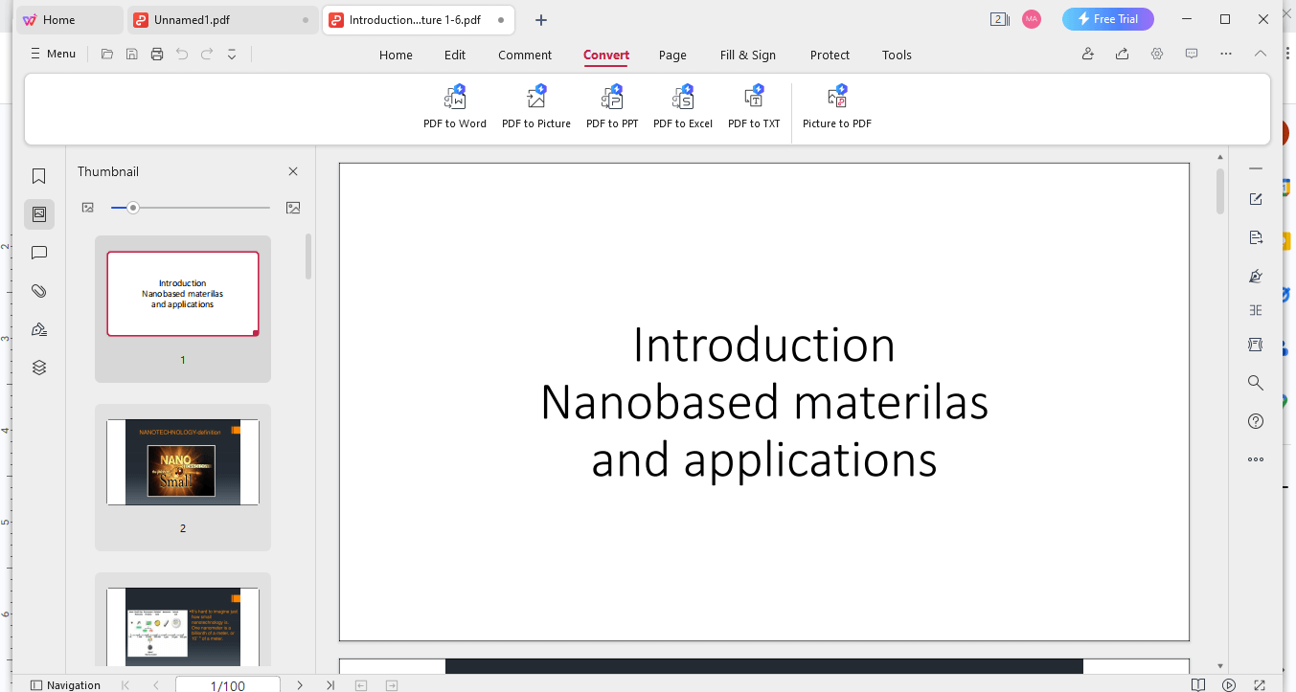The image size is (1296, 692).
Task: Open the Attachments panel
Action: [x=38, y=290]
